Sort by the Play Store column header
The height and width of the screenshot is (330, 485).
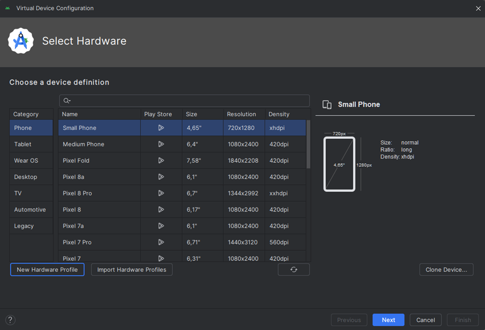pyautogui.click(x=161, y=114)
